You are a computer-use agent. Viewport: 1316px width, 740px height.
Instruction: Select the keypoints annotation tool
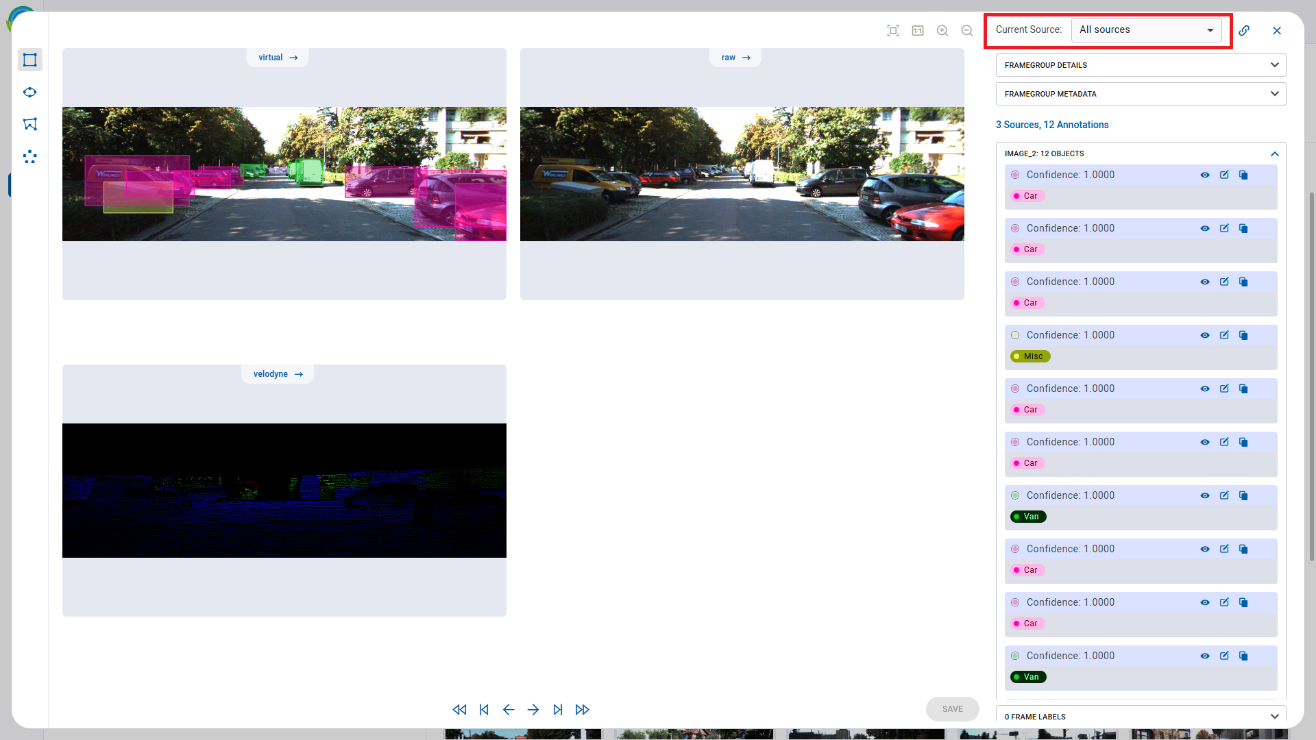coord(30,157)
